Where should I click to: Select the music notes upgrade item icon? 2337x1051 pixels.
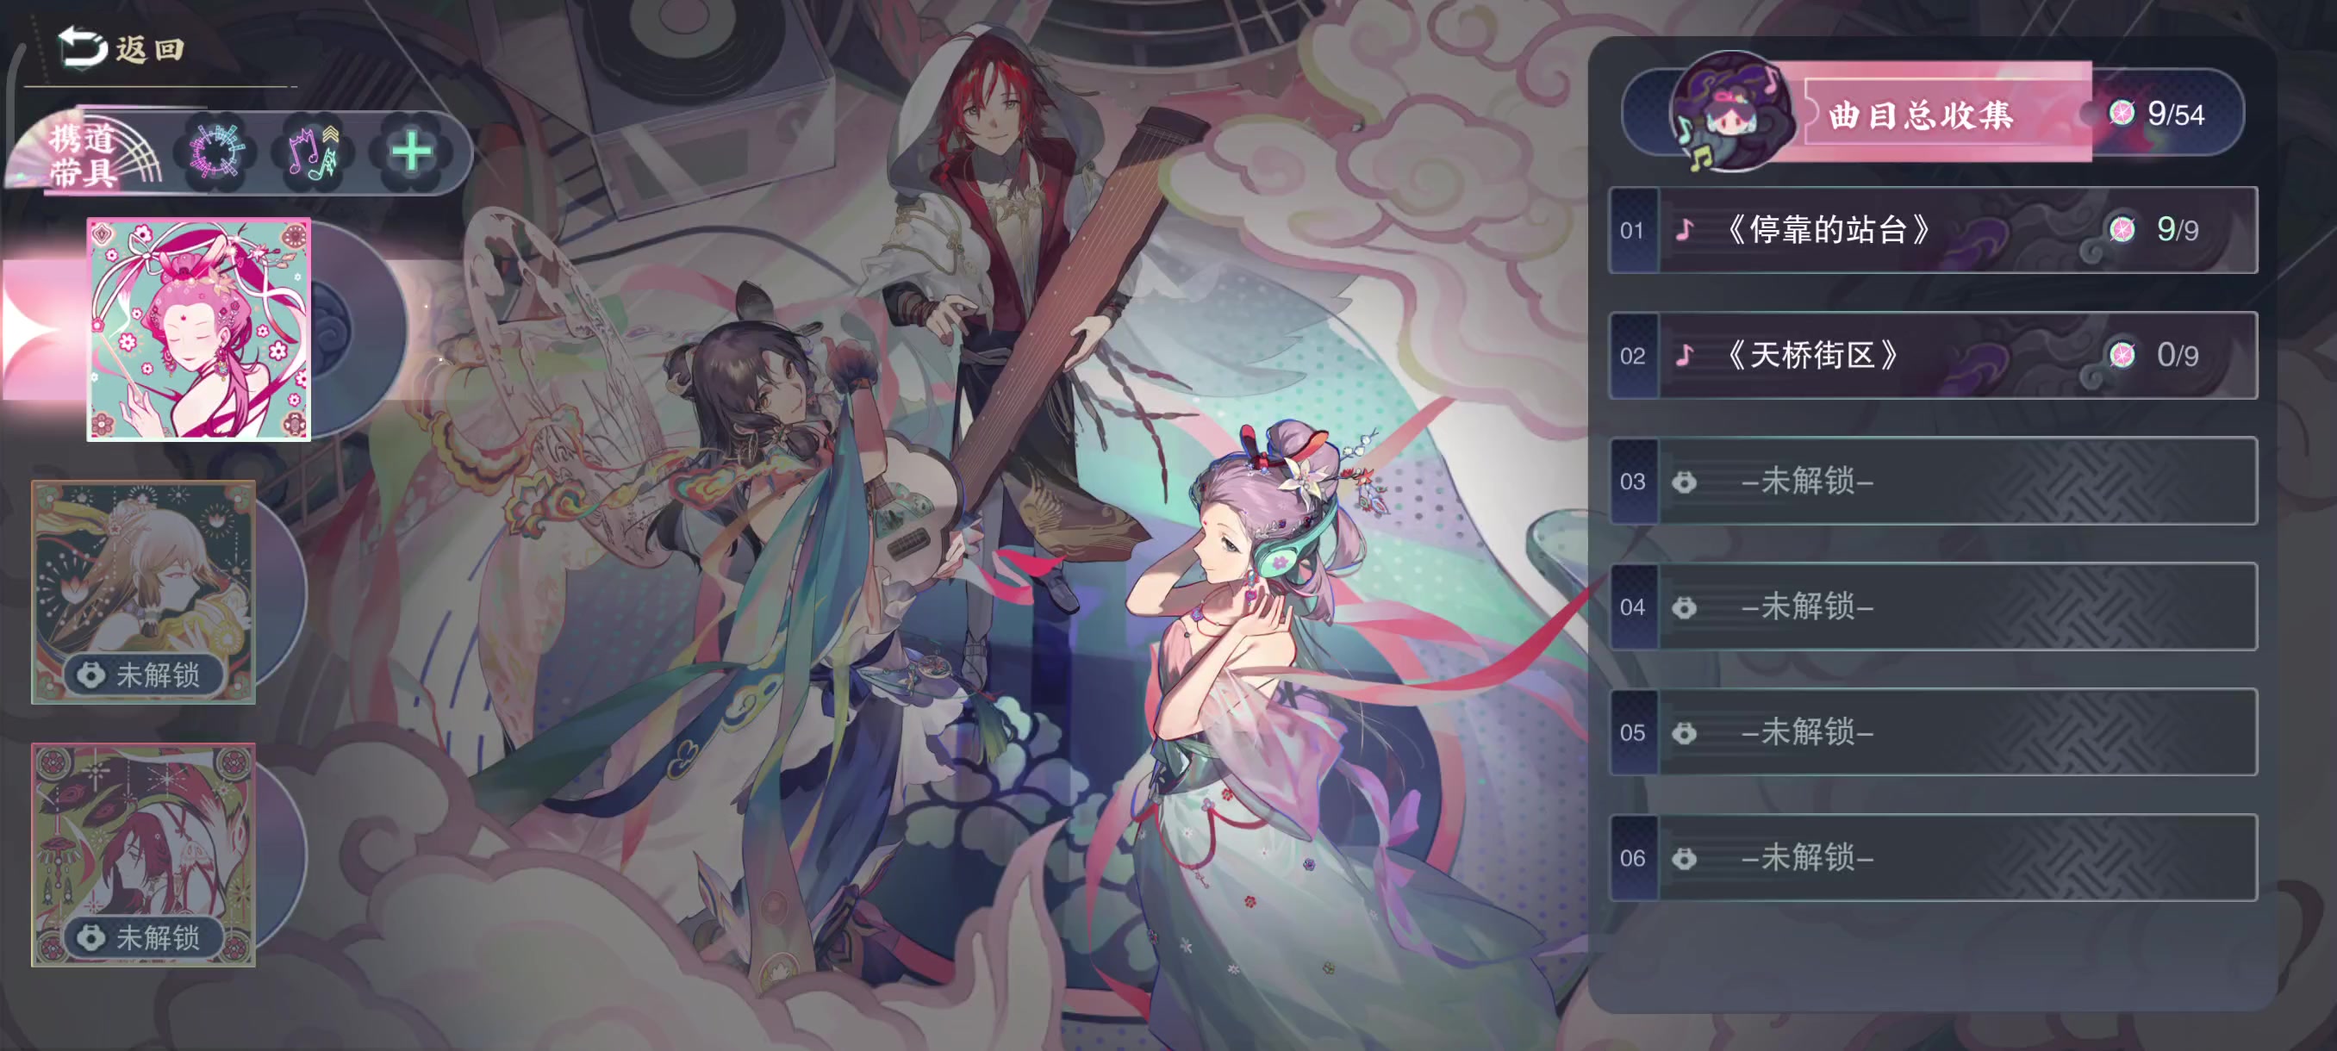pyautogui.click(x=313, y=152)
